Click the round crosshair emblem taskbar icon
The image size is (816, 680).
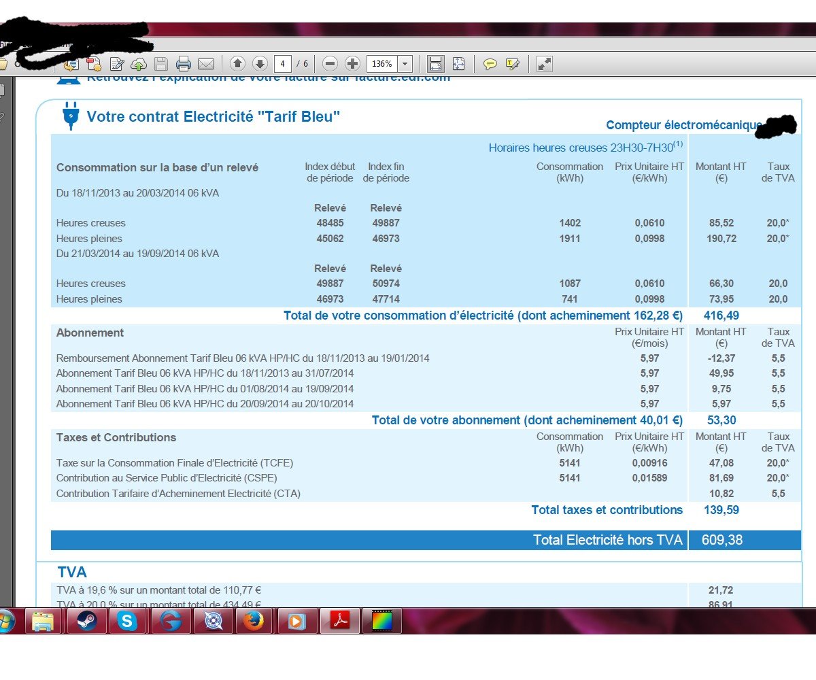(x=212, y=621)
